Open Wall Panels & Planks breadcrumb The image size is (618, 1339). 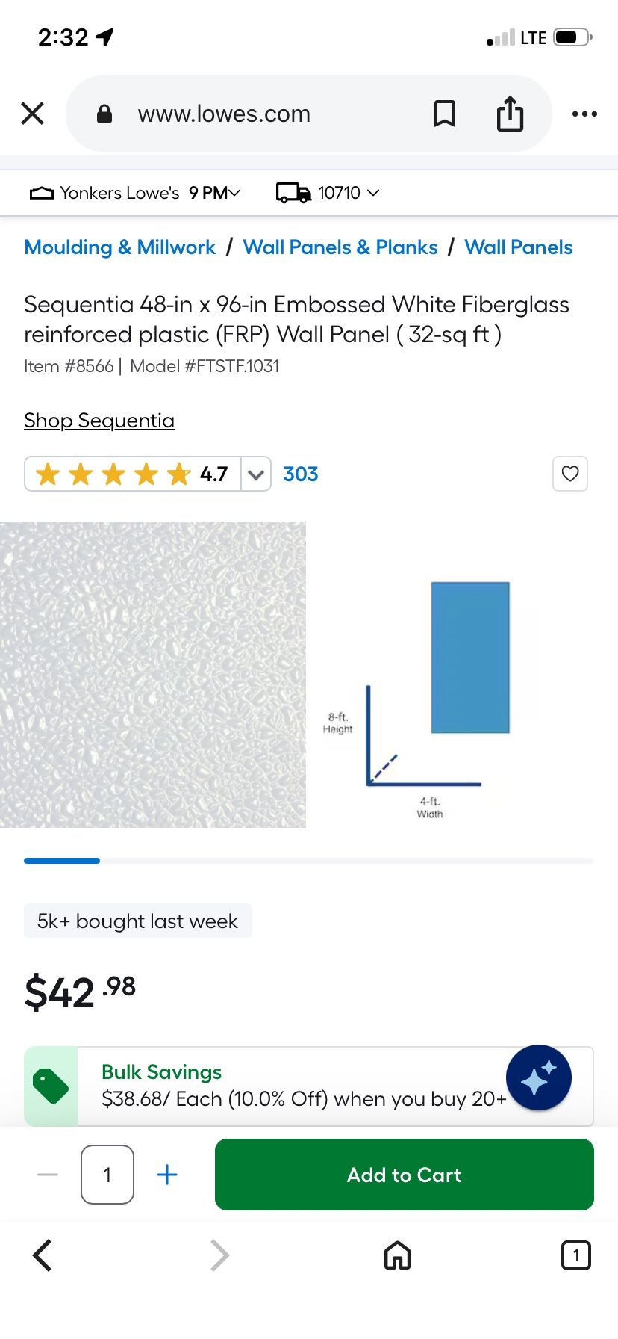click(340, 247)
